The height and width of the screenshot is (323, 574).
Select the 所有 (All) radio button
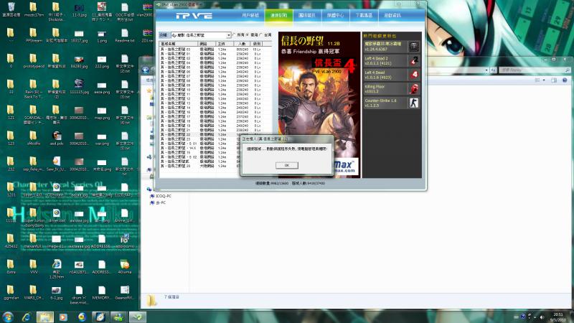tap(235, 34)
